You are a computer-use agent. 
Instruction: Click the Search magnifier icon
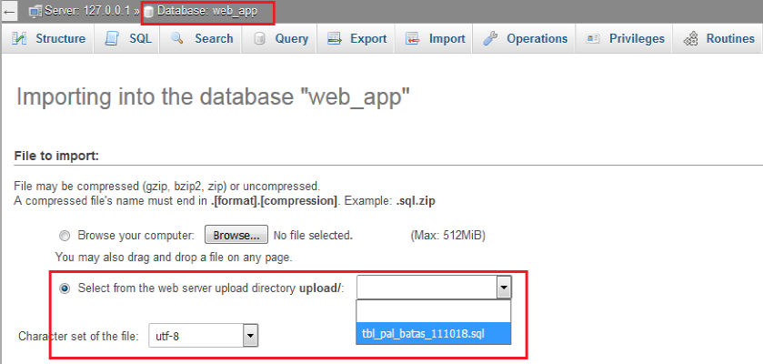[x=177, y=39]
